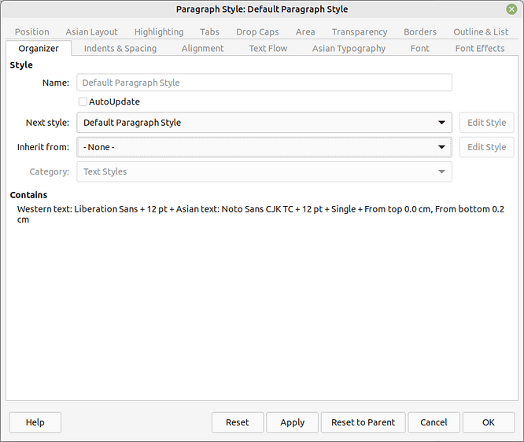Image resolution: width=524 pixels, height=442 pixels.
Task: Go to the Asian Typography tab
Action: [x=349, y=49]
